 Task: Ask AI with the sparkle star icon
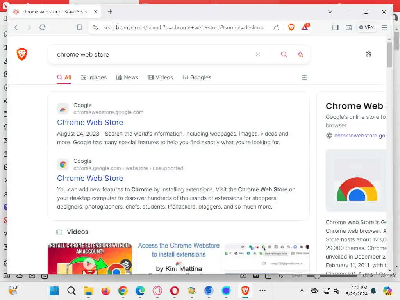point(300,54)
